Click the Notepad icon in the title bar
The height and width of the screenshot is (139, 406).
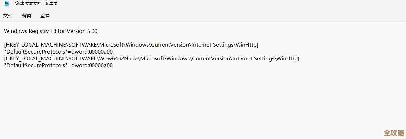click(6, 4)
